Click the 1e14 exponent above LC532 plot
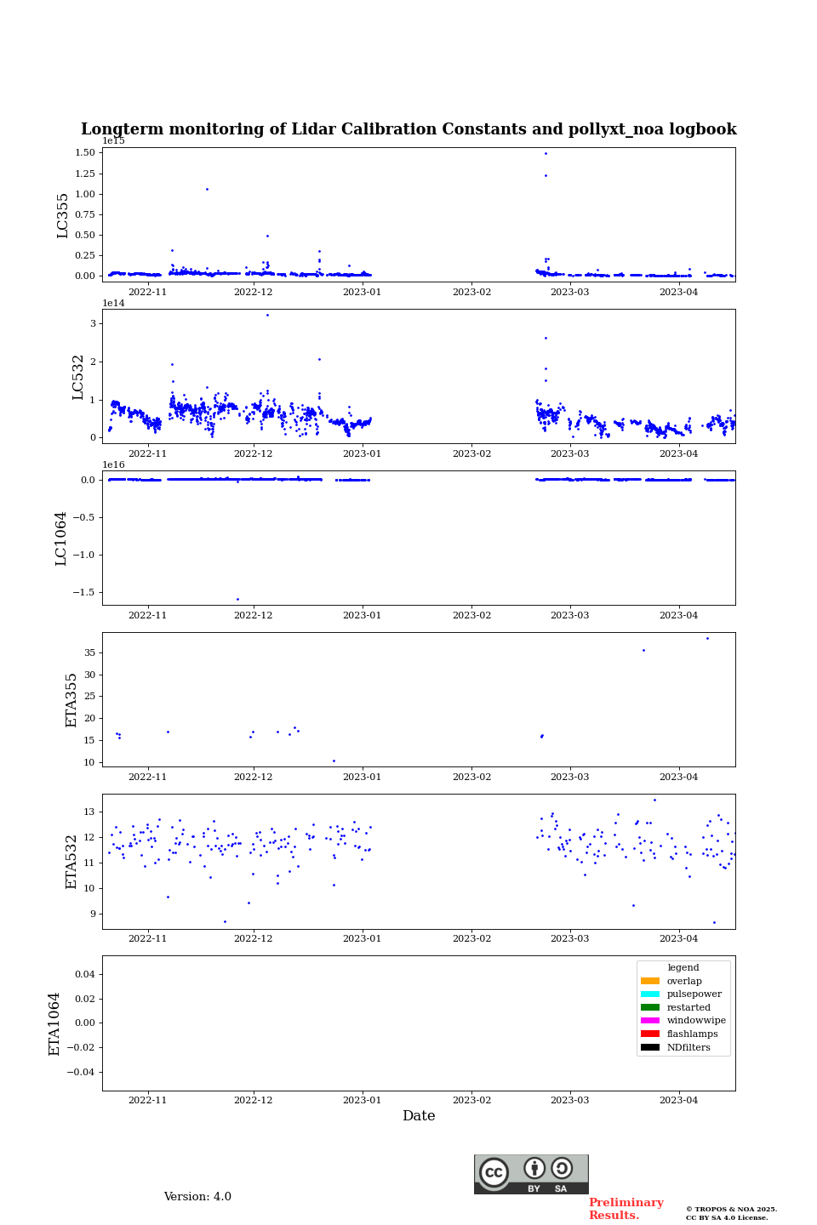This screenshot has width=817, height=1225. click(x=114, y=304)
